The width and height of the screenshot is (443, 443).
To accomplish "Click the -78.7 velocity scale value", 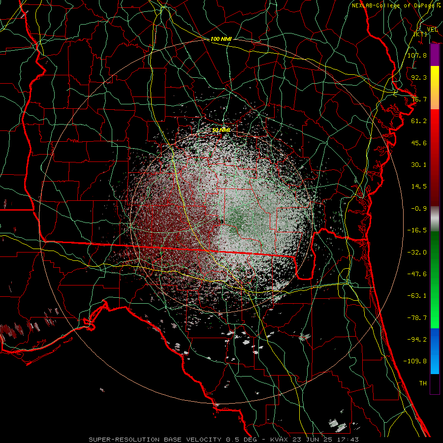I will click(417, 318).
